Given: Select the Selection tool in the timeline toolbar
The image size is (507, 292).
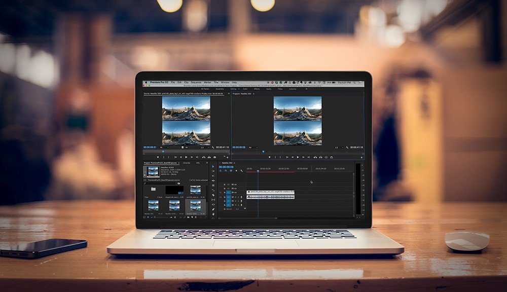Looking at the screenshot, I should (213, 166).
